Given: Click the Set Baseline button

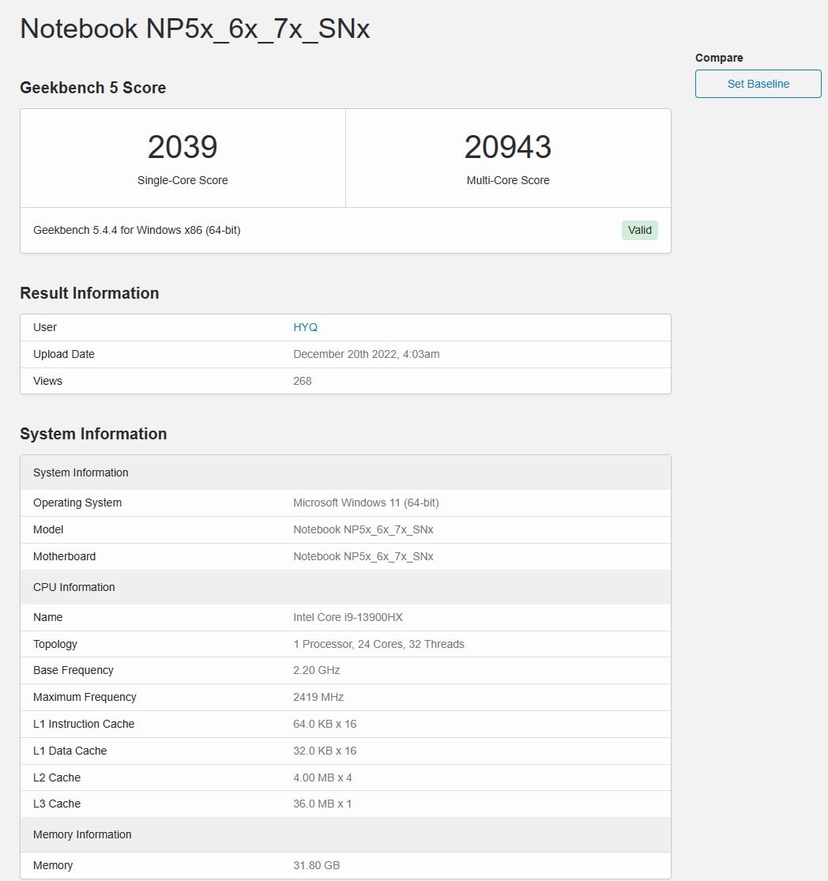Looking at the screenshot, I should tap(758, 84).
